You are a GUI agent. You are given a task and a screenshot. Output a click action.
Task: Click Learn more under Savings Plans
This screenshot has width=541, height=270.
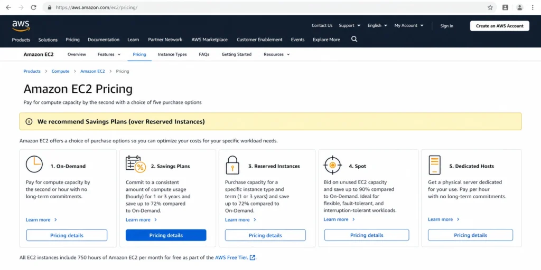tap(141, 220)
